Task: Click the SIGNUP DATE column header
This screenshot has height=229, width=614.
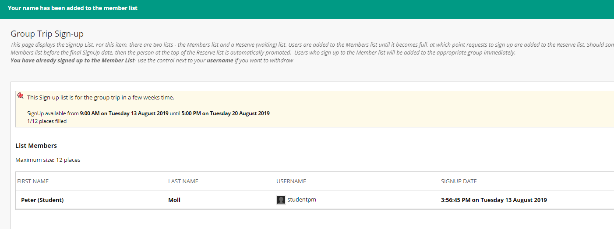Action: [x=459, y=181]
